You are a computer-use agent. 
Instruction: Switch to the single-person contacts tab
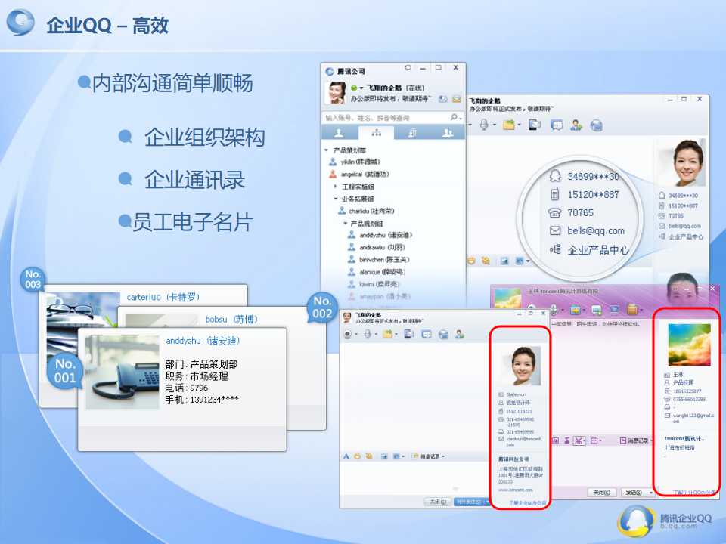(x=340, y=133)
